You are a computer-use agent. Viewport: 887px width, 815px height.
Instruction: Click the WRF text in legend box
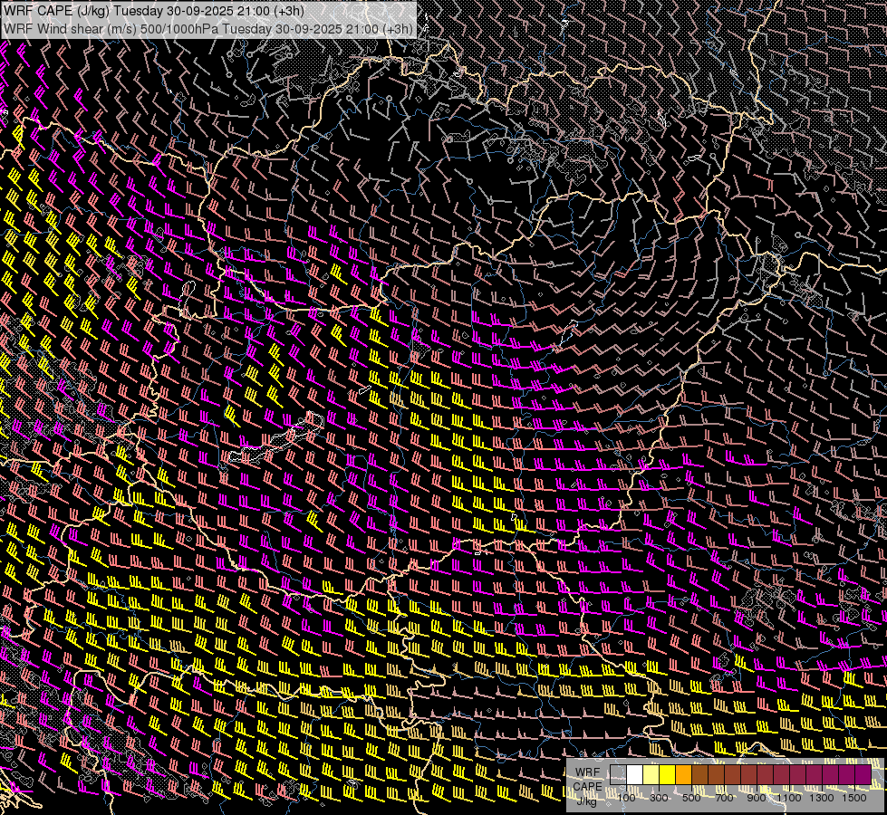pos(586,772)
